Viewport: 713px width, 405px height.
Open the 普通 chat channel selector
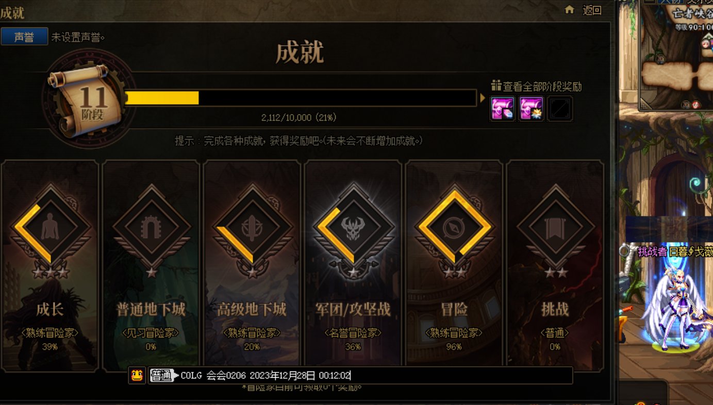[x=162, y=376]
